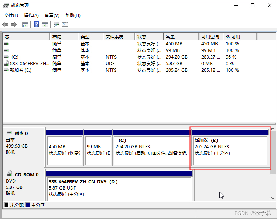Viewport: 277px width, 219px height.
Task: Click the 5.87 GB capacity cell
Action: tap(174, 64)
